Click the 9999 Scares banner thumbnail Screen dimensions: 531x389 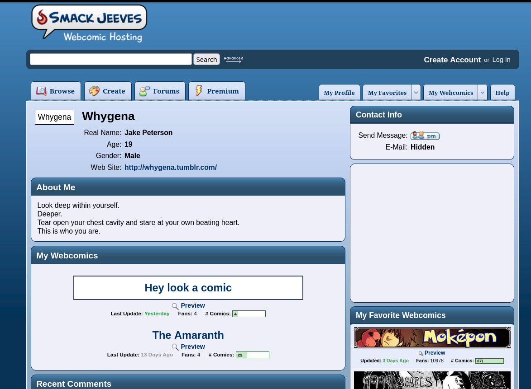point(432,380)
